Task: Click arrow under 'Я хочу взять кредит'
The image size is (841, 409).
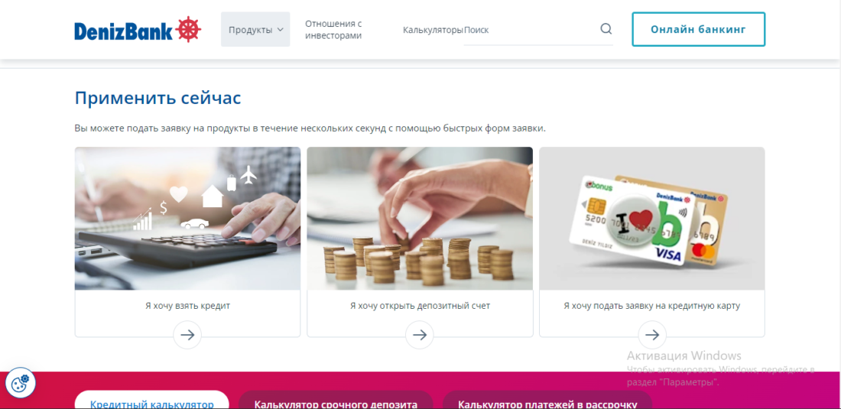Action: pyautogui.click(x=187, y=335)
